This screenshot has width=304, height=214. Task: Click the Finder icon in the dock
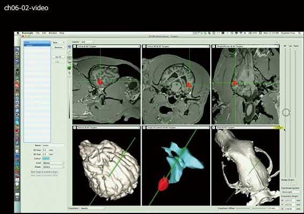(x=18, y=49)
